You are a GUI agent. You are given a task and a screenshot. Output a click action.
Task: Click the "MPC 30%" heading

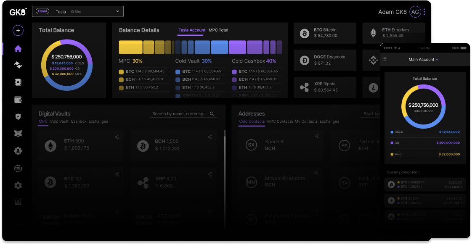130,61
